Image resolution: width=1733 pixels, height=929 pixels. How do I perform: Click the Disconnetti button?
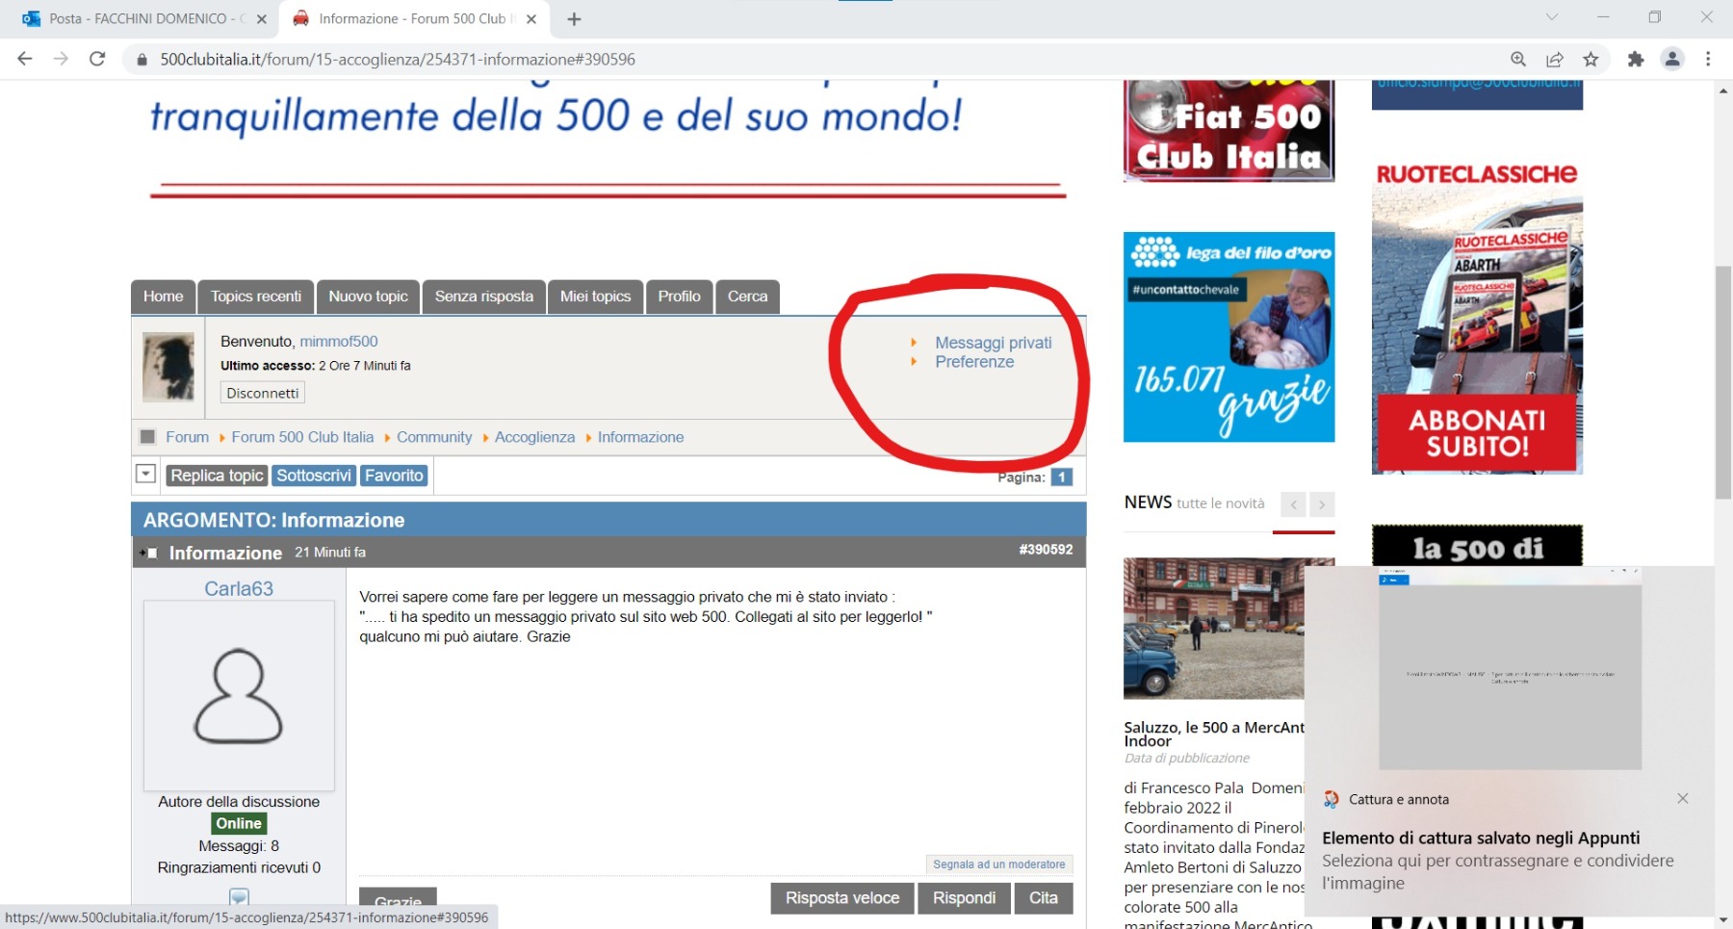click(263, 393)
